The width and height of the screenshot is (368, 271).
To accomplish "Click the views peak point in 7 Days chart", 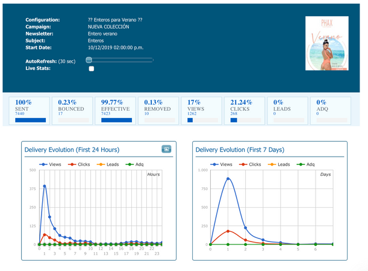I will [x=228, y=178].
